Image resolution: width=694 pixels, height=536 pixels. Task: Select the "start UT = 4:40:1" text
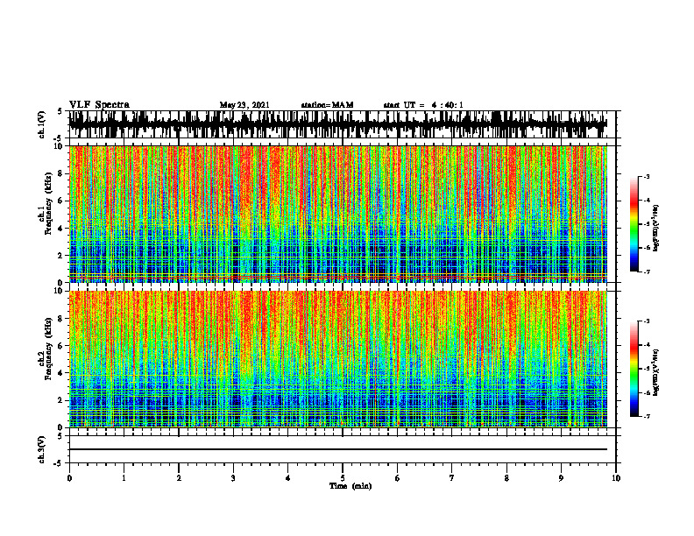point(423,105)
